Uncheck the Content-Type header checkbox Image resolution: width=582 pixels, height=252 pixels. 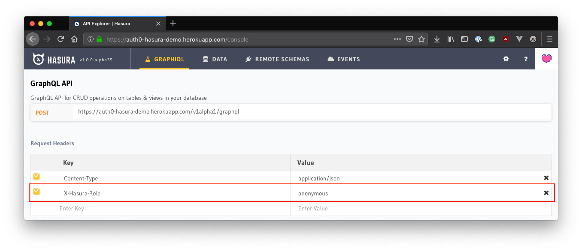pyautogui.click(x=36, y=176)
